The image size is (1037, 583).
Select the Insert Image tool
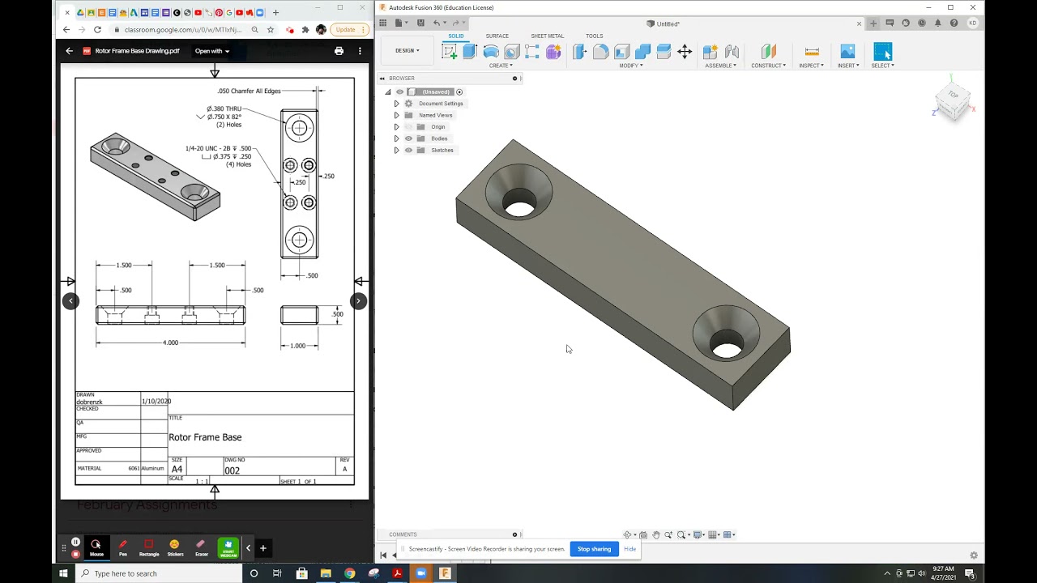point(847,52)
